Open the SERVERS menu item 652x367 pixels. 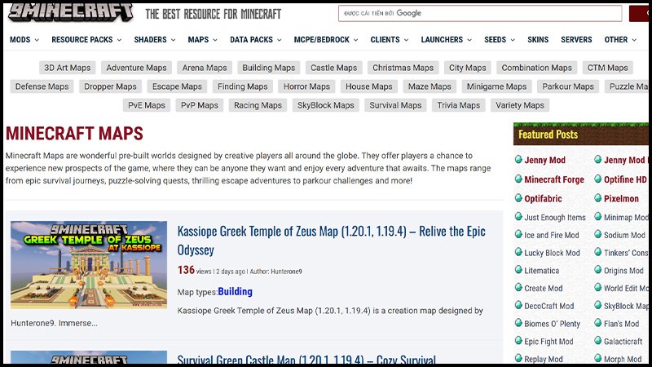[x=576, y=39]
